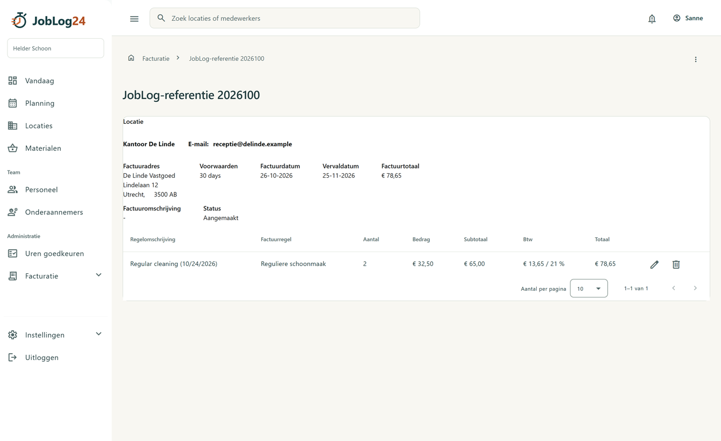Click the Onderaannemers icon

pos(12,212)
